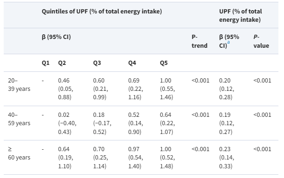Click the P-trend column header
The width and height of the screenshot is (284, 178).
199,41
